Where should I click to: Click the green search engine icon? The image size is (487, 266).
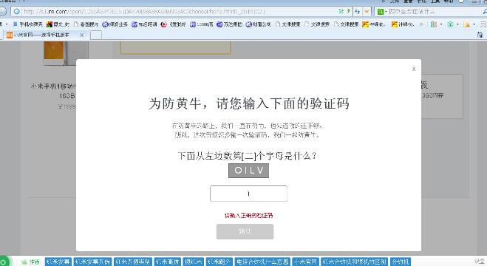[381, 12]
